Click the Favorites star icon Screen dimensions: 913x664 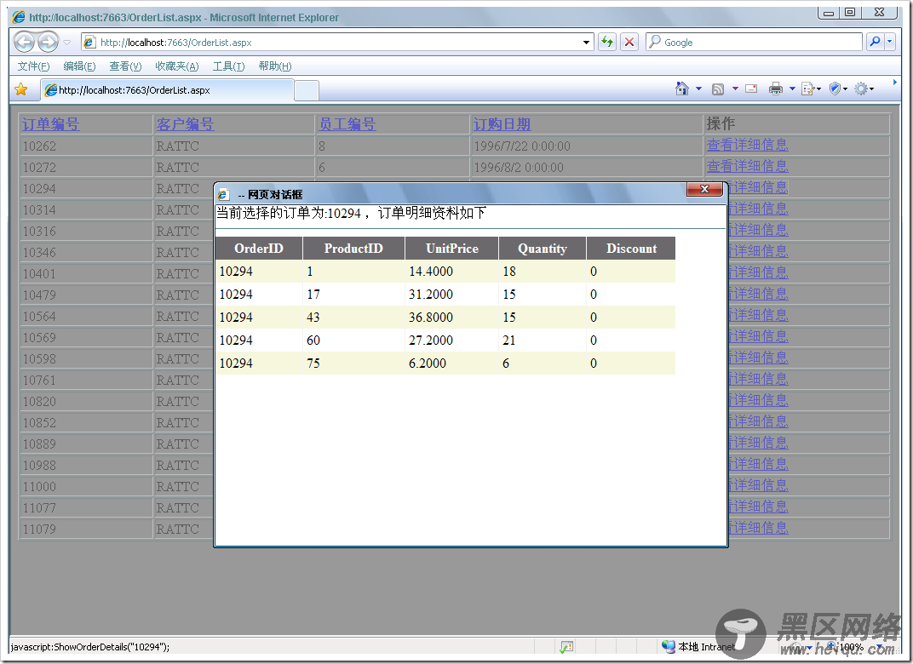21,89
